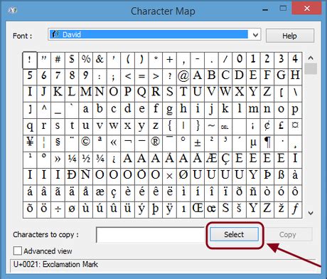Select the lowercase š caron character

click(239, 210)
